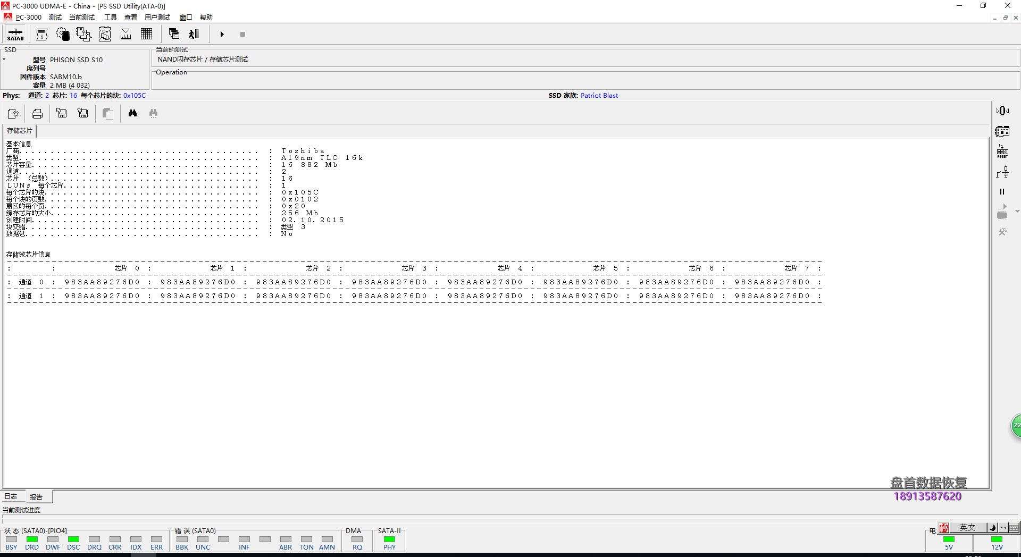Click the creation date 02.10.2015
This screenshot has height=557, width=1021.
click(313, 220)
